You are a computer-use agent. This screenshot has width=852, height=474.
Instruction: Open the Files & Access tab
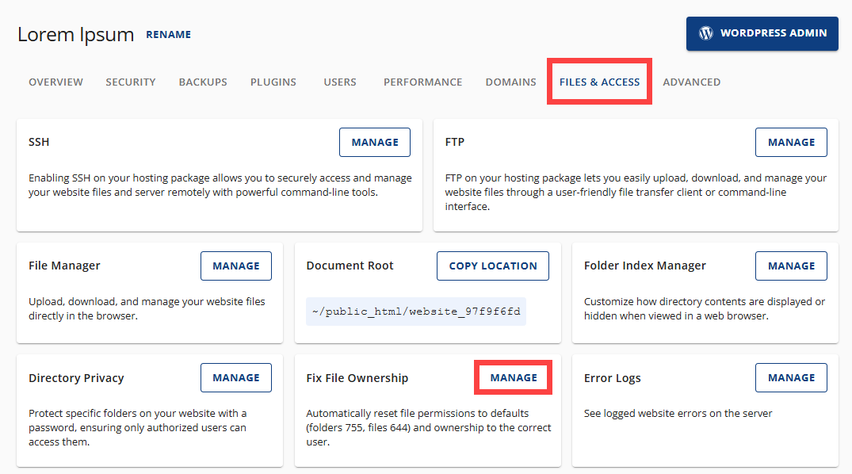[599, 82]
